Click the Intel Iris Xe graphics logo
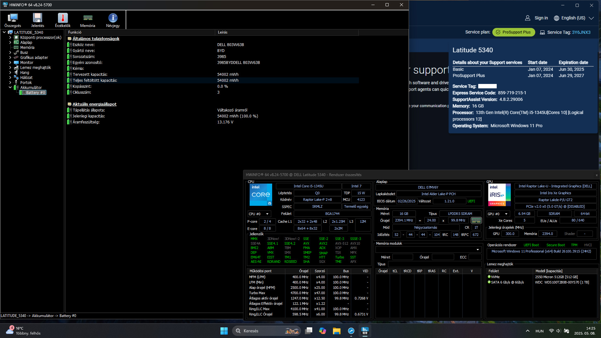 click(x=499, y=195)
